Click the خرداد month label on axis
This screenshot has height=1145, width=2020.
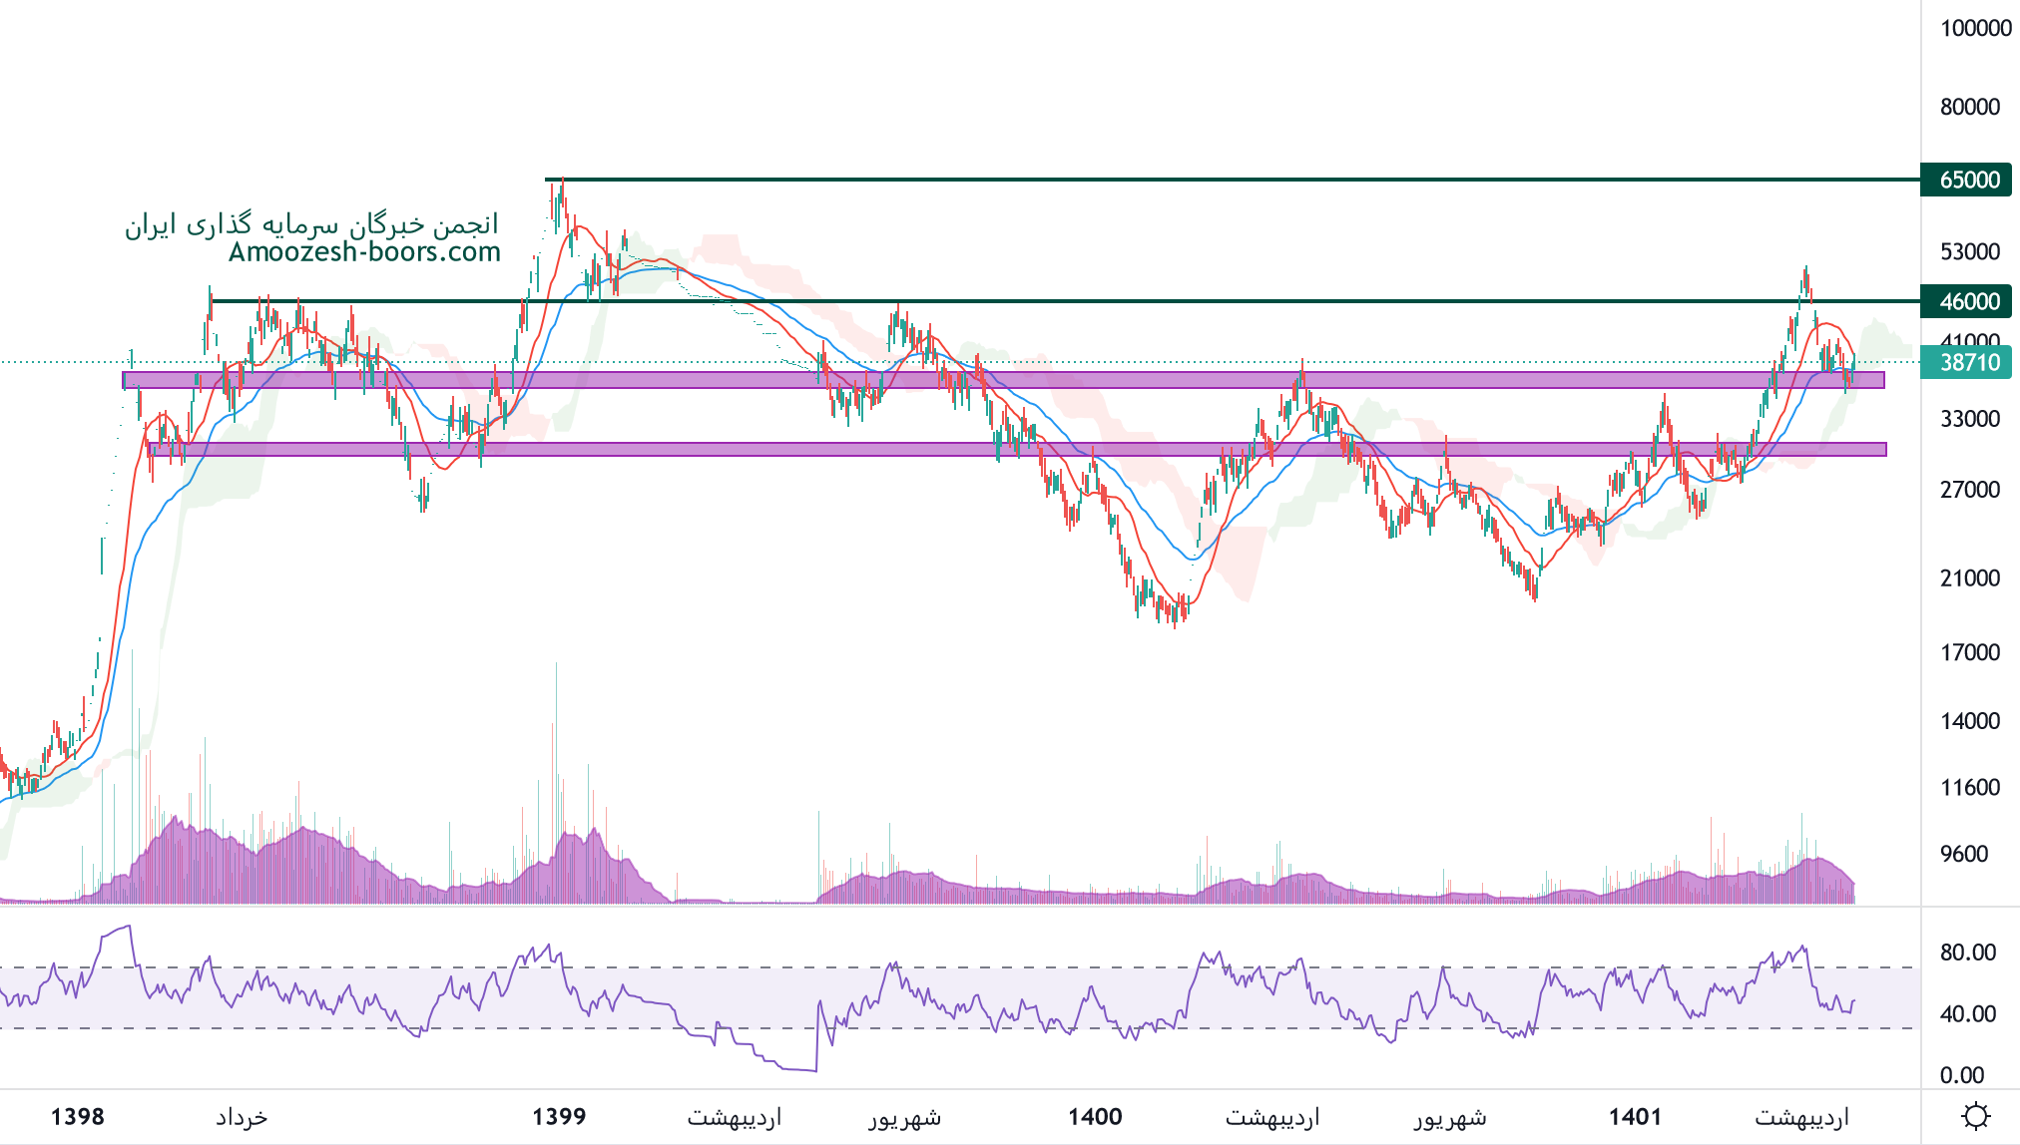[242, 1116]
